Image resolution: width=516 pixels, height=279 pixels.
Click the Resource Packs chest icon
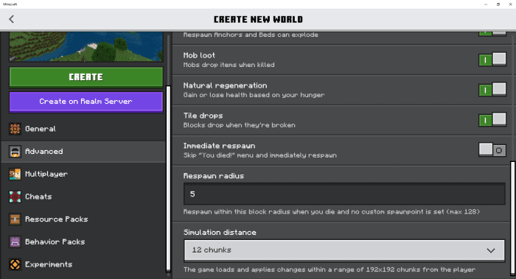pyautogui.click(x=15, y=219)
